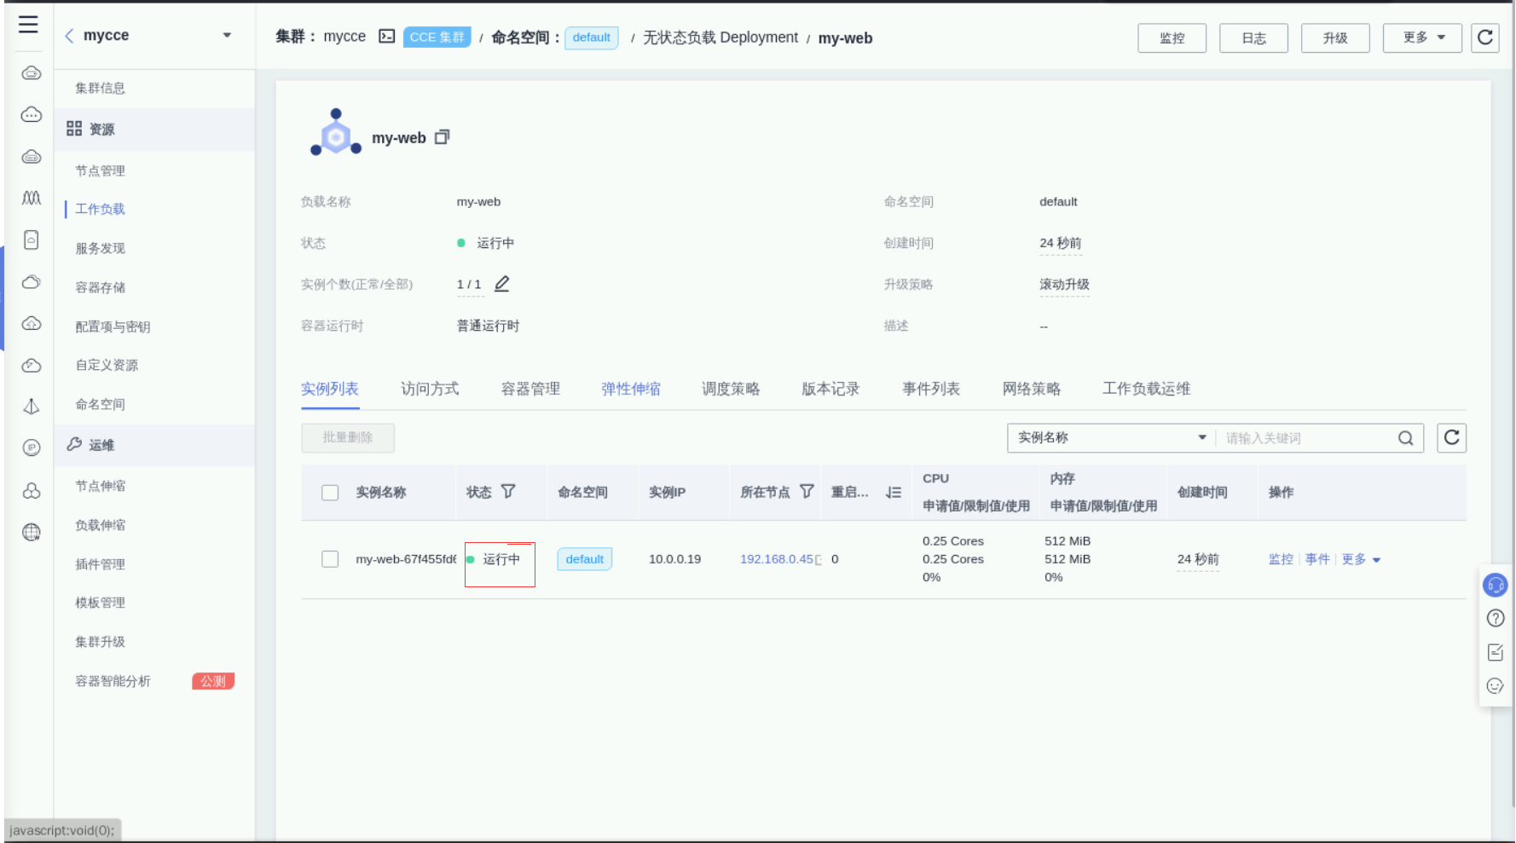
Task: Select all instances with header checkbox
Action: 330,493
